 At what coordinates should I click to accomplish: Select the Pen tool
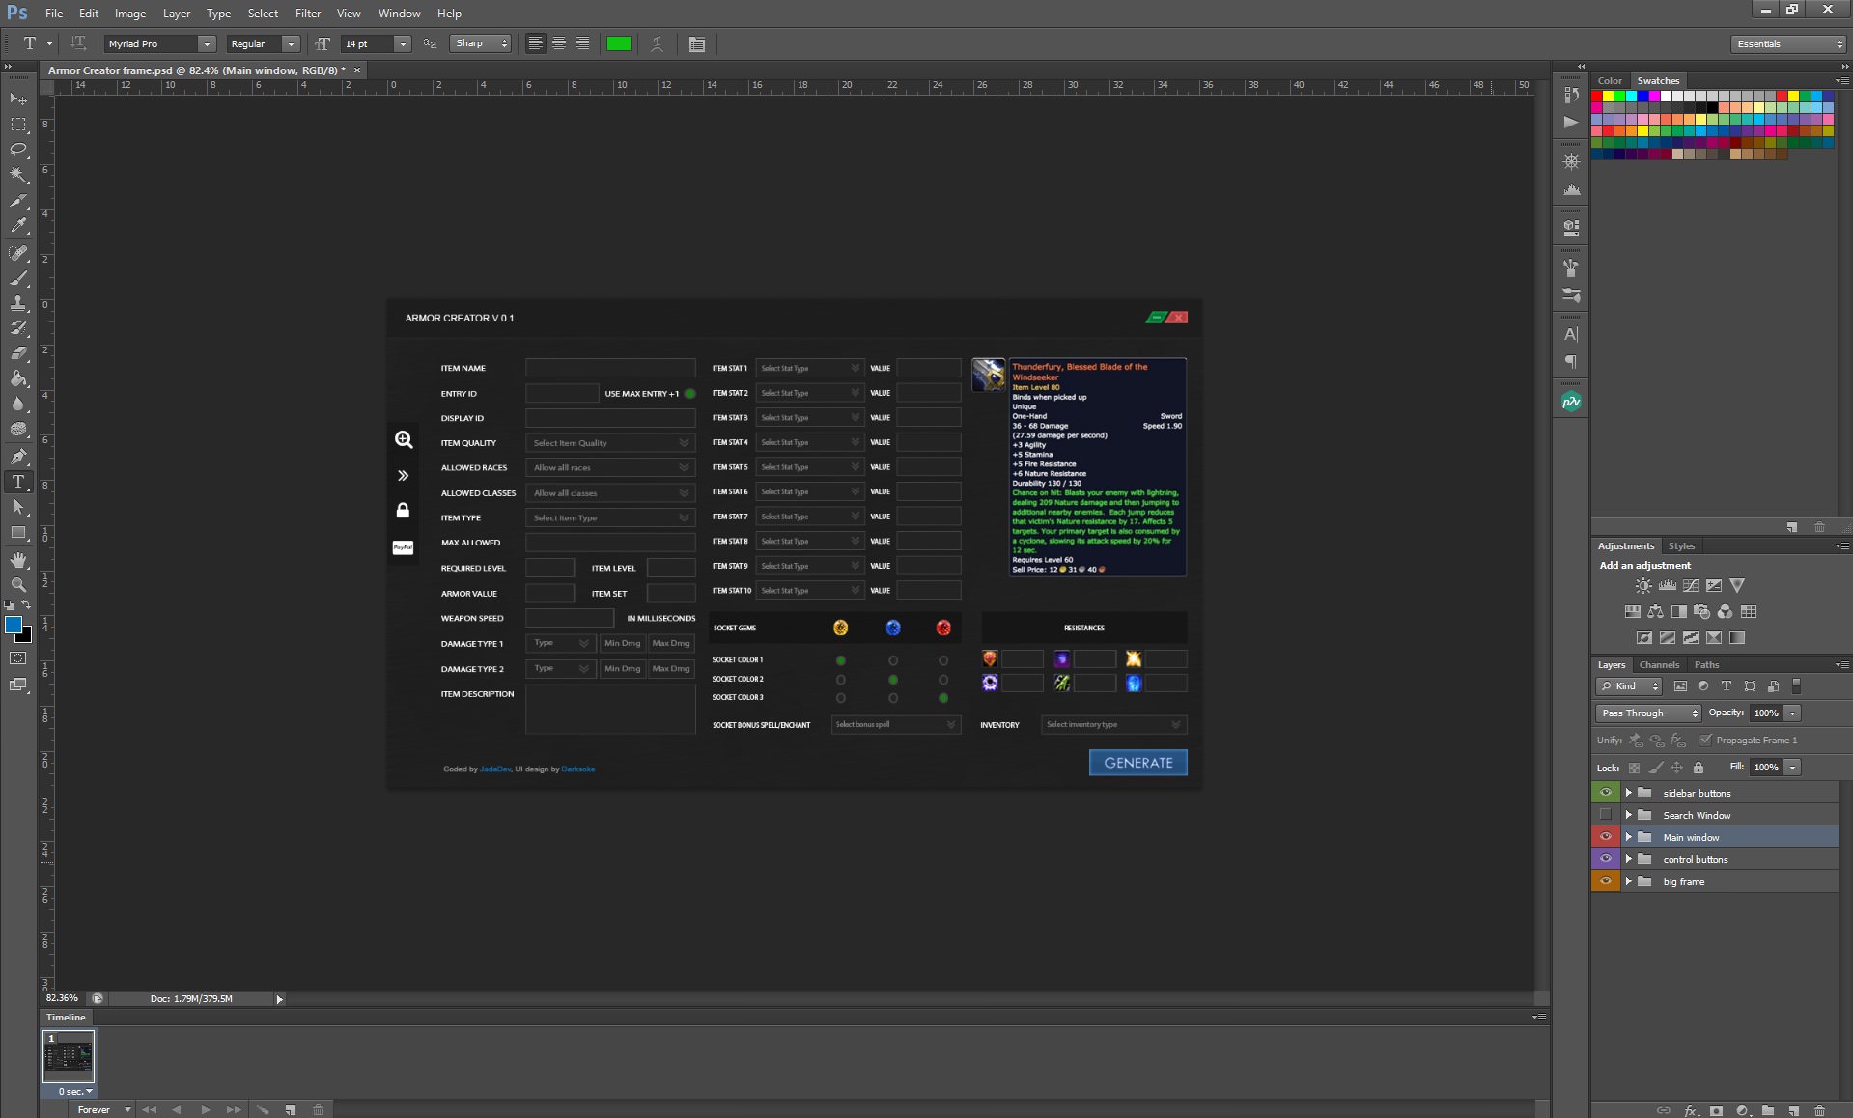(x=18, y=457)
